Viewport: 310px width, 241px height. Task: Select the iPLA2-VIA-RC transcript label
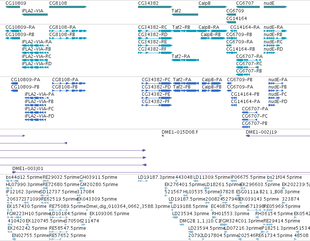[36, 56]
